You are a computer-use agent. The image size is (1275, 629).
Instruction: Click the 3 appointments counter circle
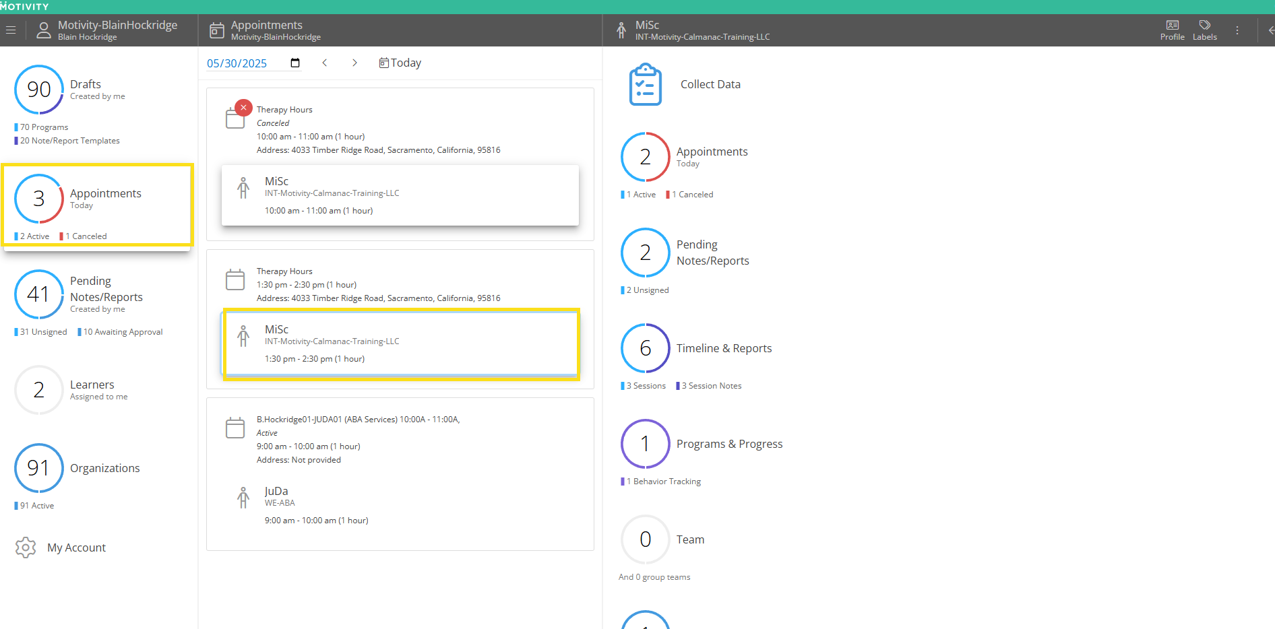pyautogui.click(x=39, y=199)
